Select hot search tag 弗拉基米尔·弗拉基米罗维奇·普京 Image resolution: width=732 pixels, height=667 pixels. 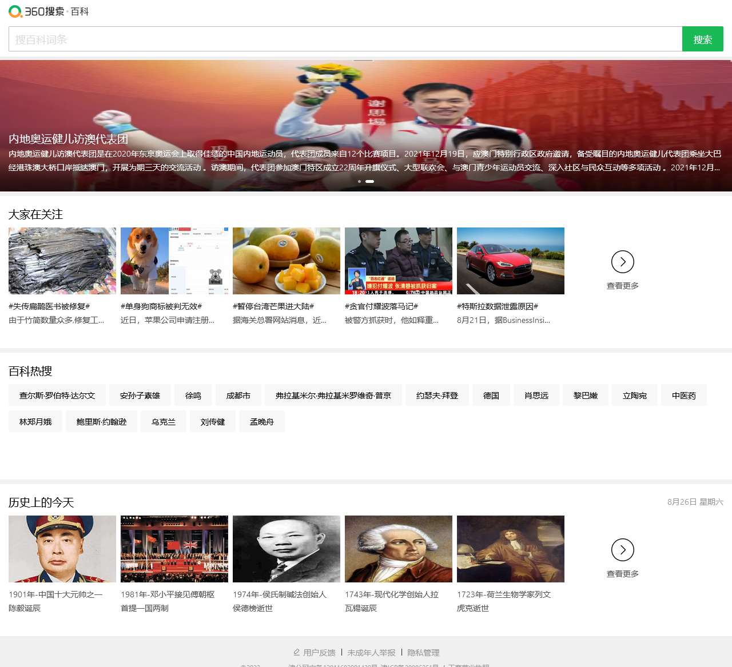pyautogui.click(x=333, y=396)
